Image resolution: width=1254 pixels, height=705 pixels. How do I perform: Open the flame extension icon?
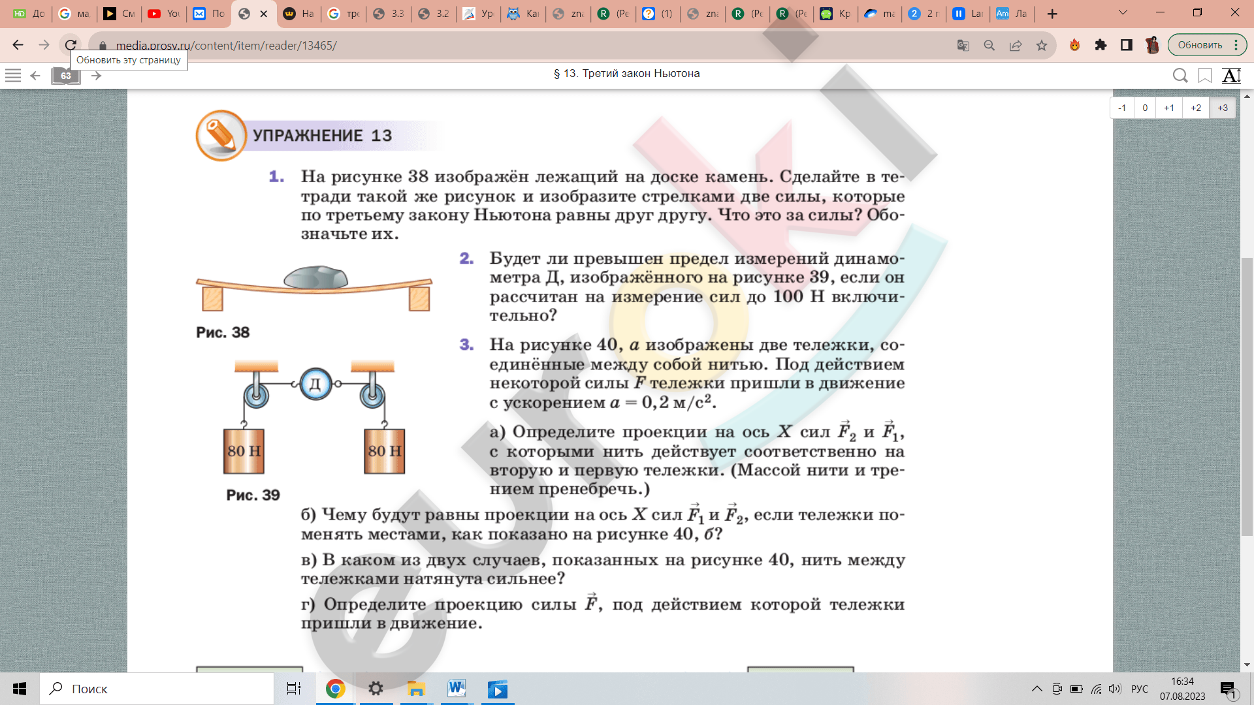coord(1074,45)
